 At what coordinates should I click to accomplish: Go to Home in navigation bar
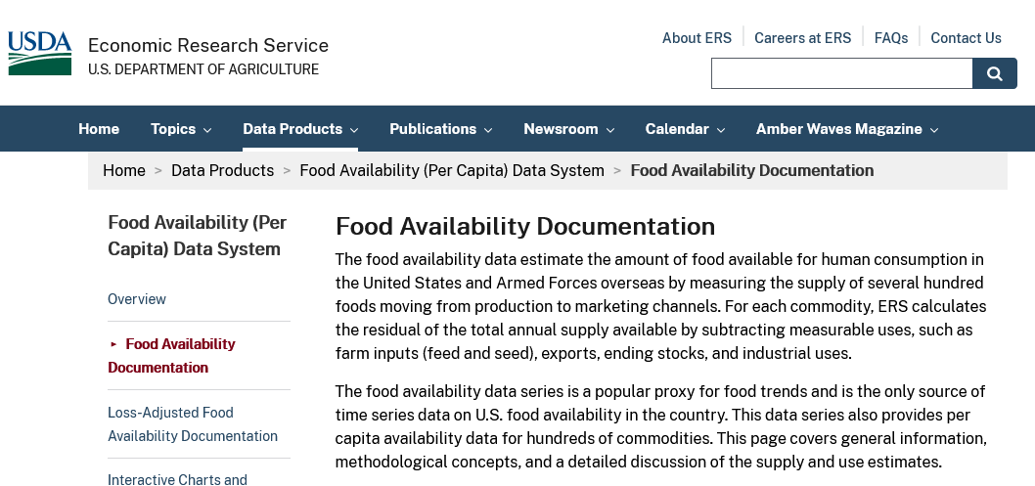tap(99, 128)
